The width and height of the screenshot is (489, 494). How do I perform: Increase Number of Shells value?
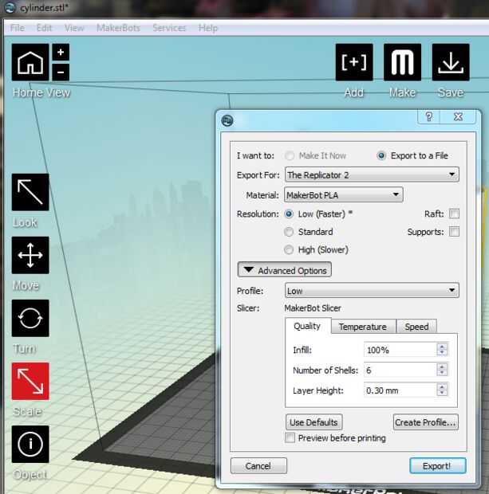point(442,367)
